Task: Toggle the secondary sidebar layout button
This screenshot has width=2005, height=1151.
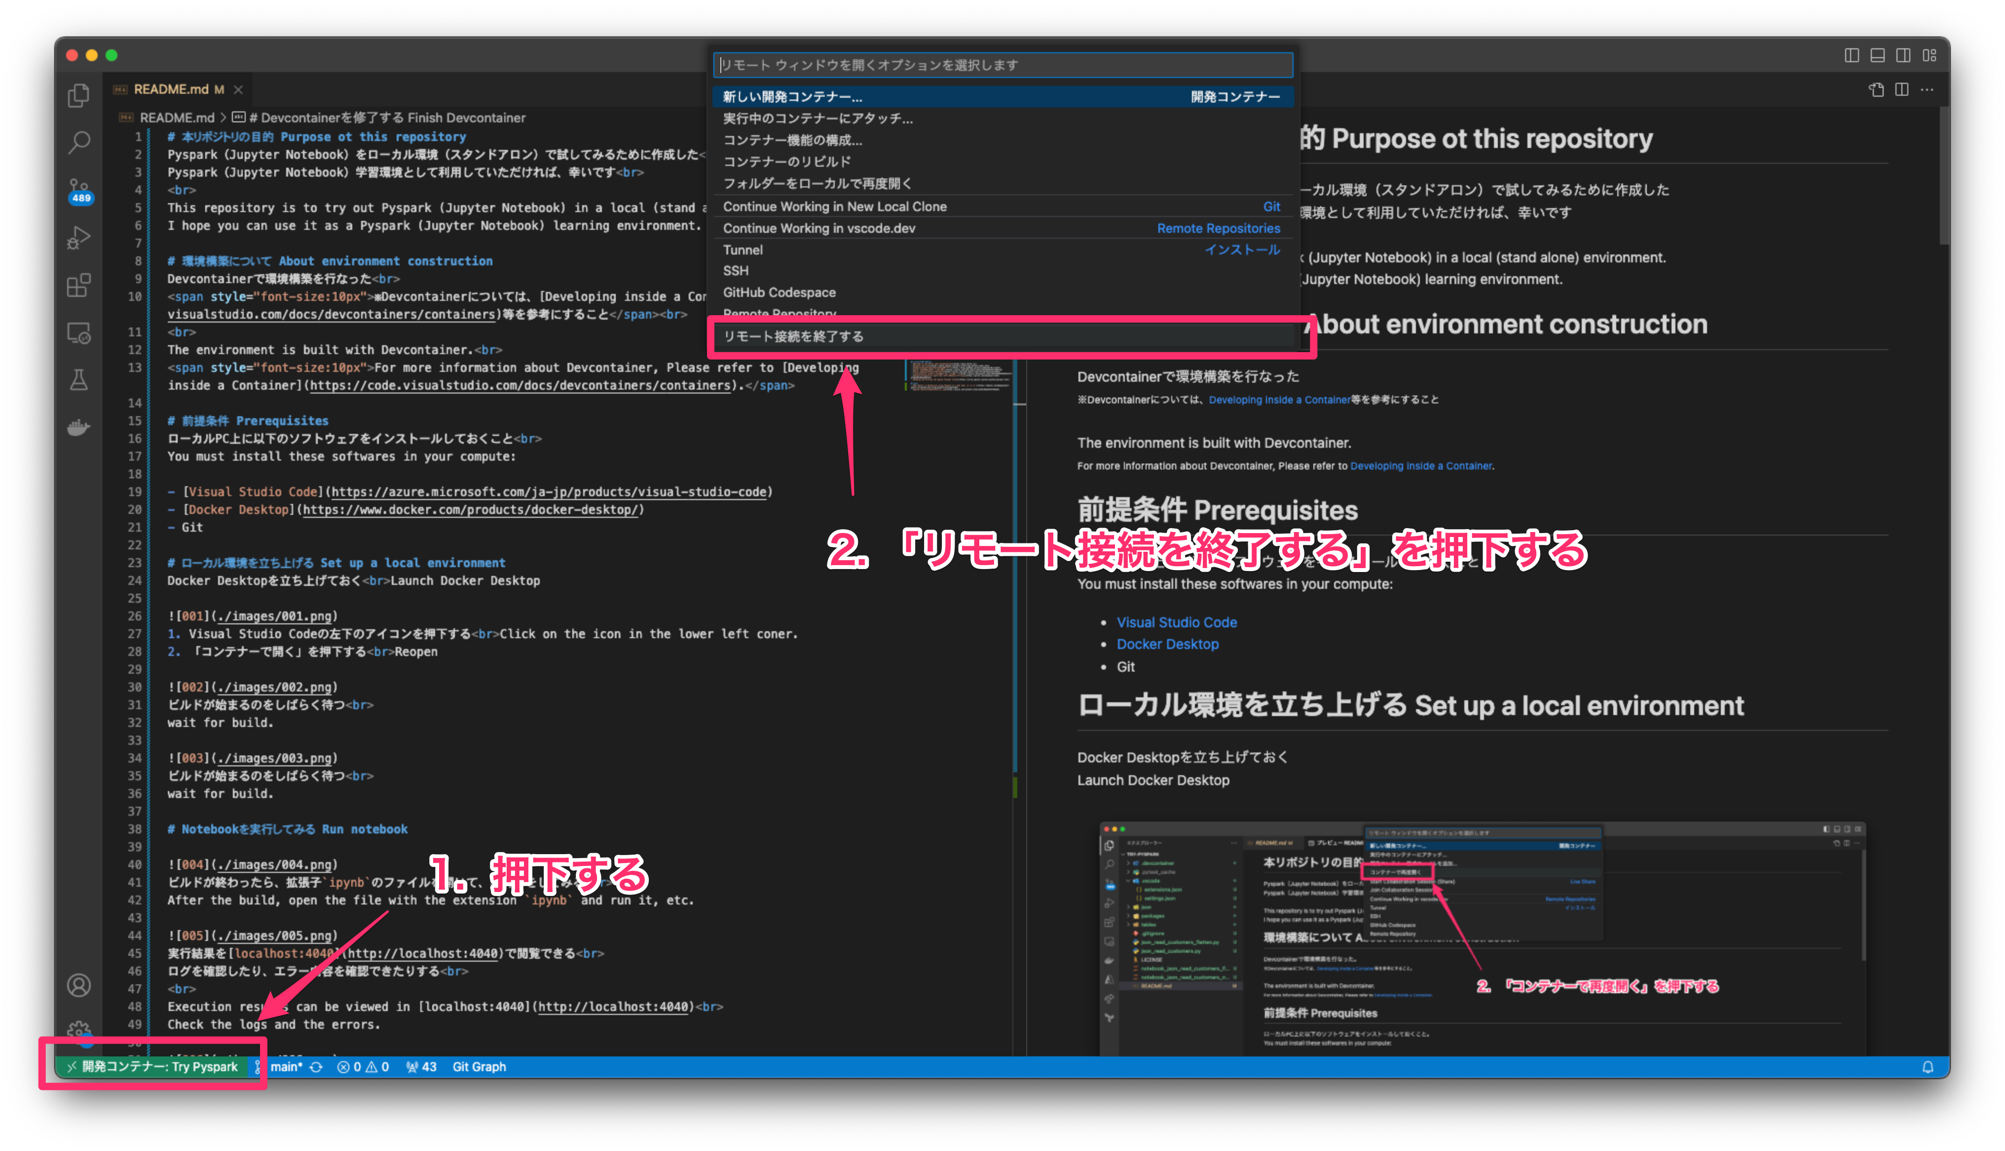Action: click(x=1904, y=55)
